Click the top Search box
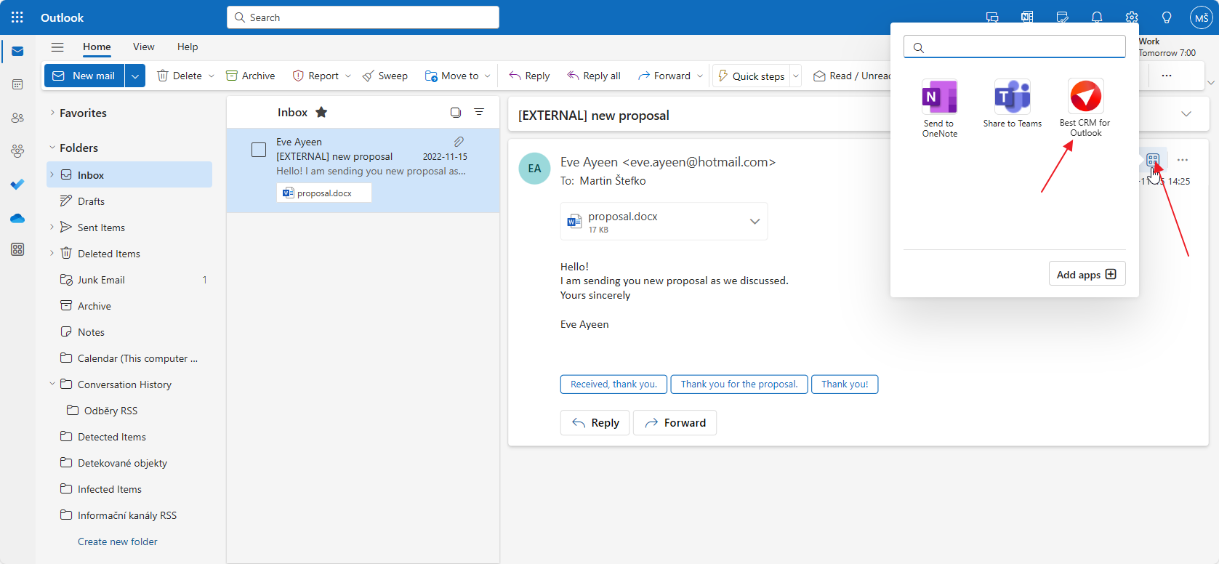Viewport: 1219px width, 564px height. point(363,17)
